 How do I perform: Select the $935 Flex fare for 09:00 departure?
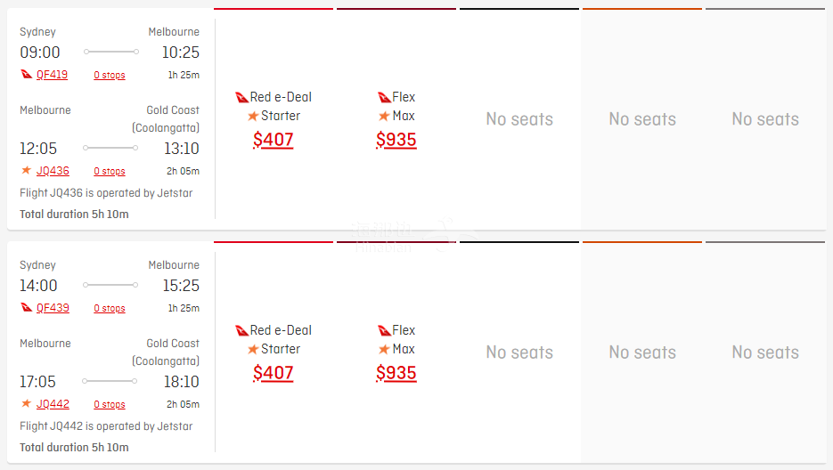pos(396,140)
